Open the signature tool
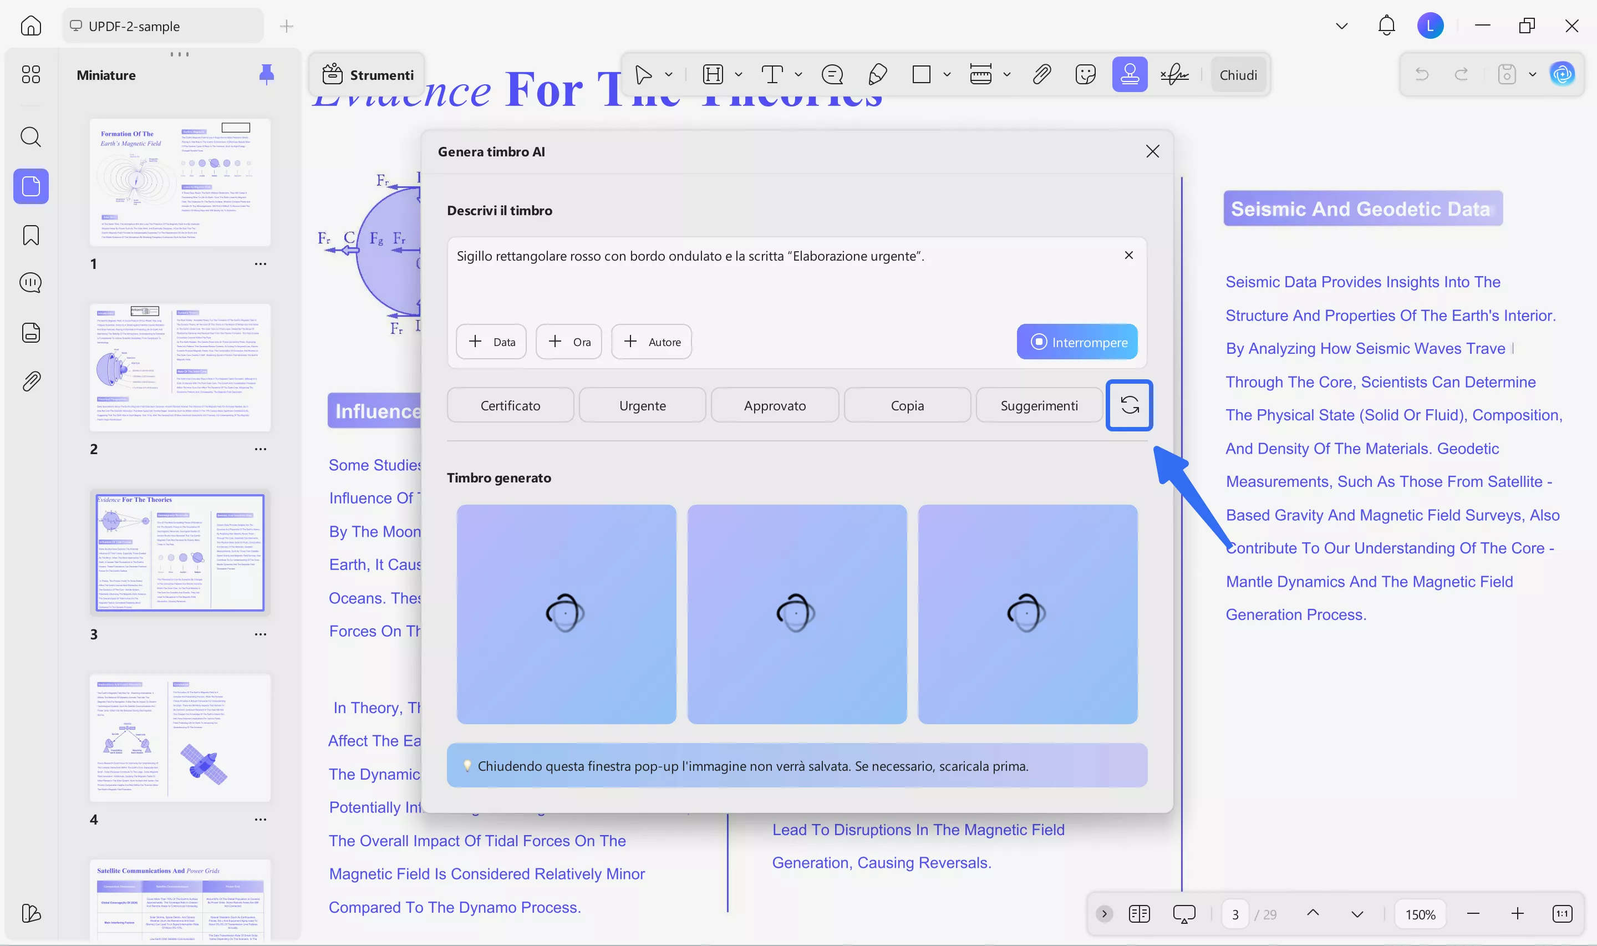Viewport: 1597px width, 946px height. [x=1174, y=75]
